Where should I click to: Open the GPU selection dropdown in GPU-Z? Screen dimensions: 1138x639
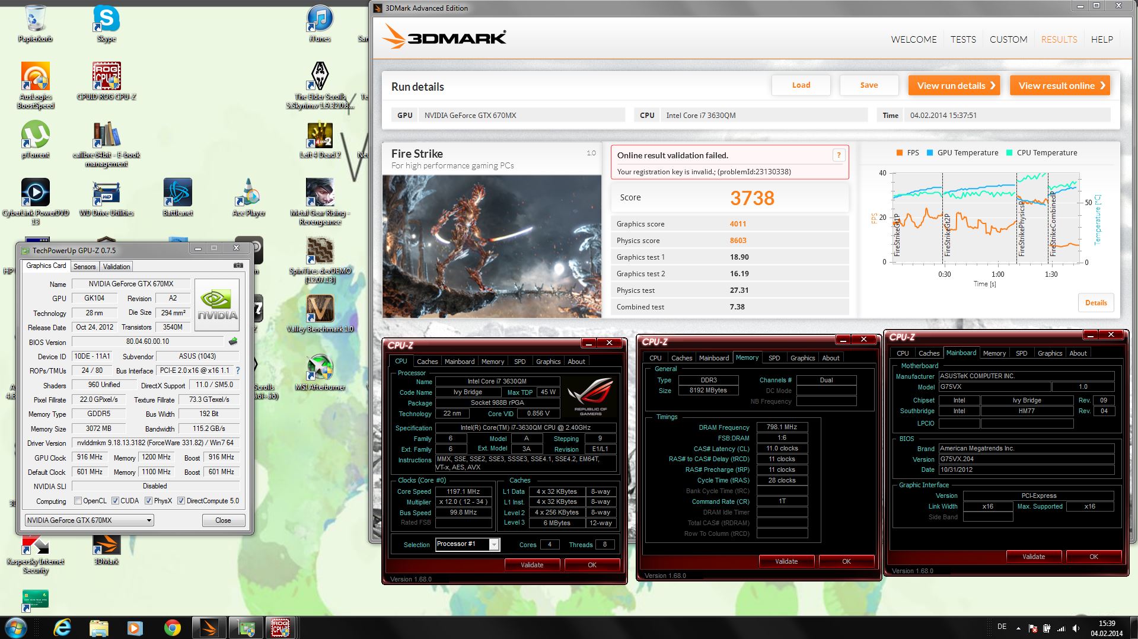90,520
